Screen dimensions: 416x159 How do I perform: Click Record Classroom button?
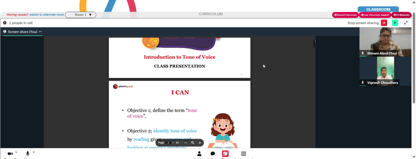pyautogui.click(x=345, y=15)
